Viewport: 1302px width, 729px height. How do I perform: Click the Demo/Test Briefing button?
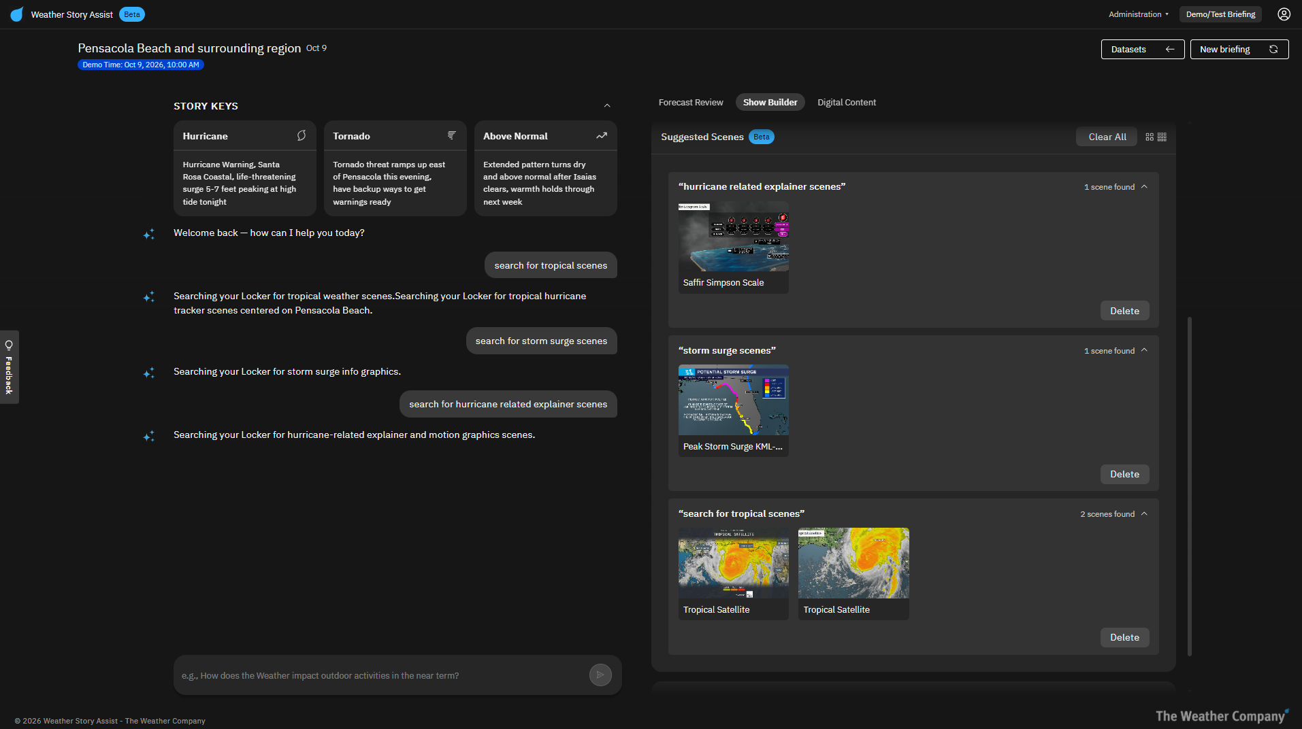[1220, 14]
